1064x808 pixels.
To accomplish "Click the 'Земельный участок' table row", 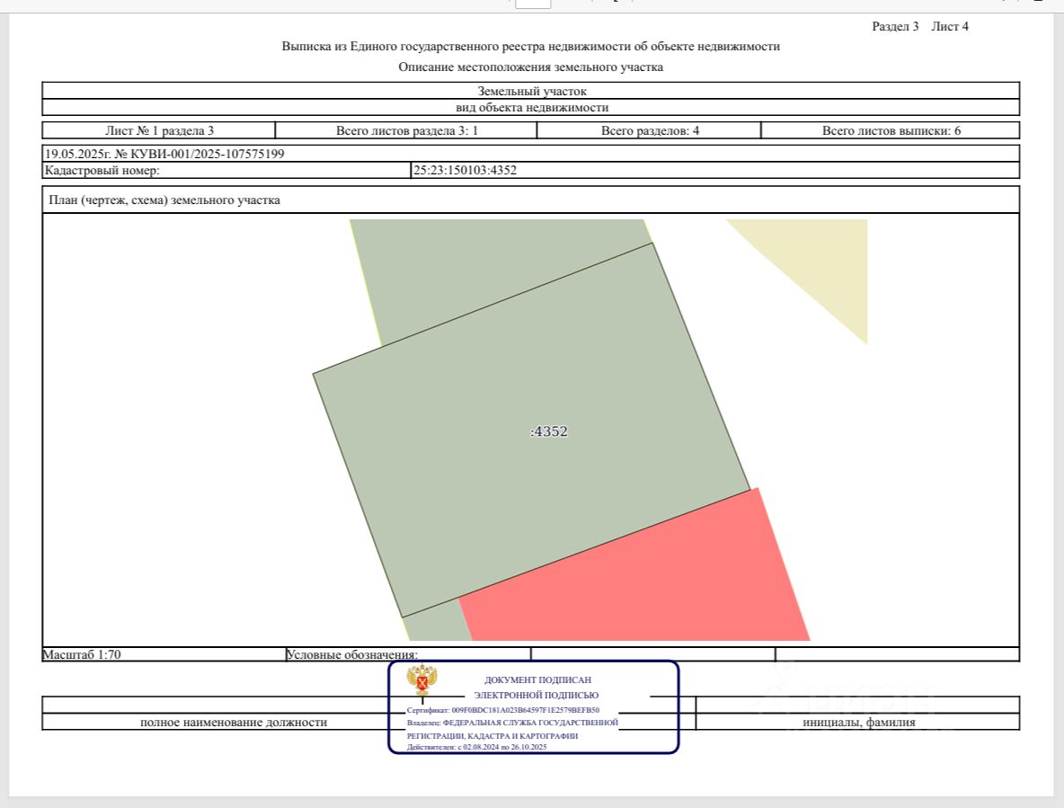I will pos(530,91).
